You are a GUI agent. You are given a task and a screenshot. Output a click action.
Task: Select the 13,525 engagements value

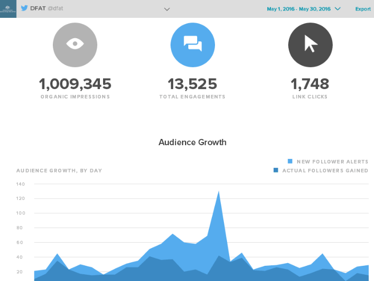(192, 84)
